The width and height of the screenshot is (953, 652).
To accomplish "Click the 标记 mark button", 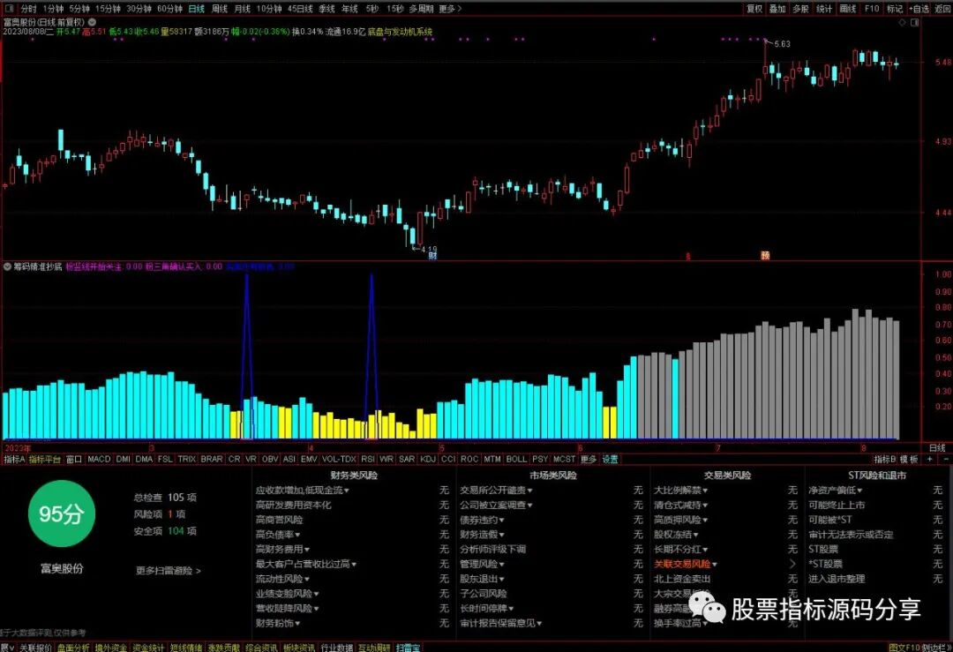I will (895, 9).
